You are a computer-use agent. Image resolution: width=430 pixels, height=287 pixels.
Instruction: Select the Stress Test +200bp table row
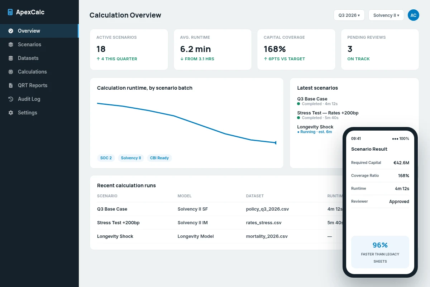pos(220,223)
